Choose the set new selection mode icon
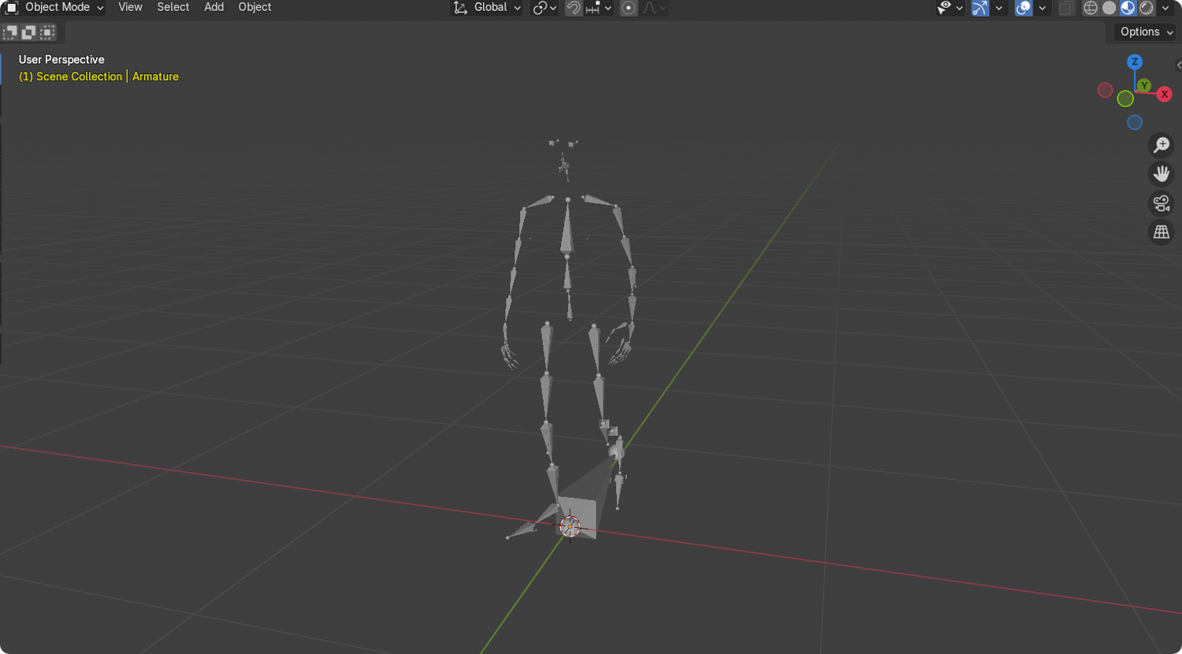 (x=10, y=32)
